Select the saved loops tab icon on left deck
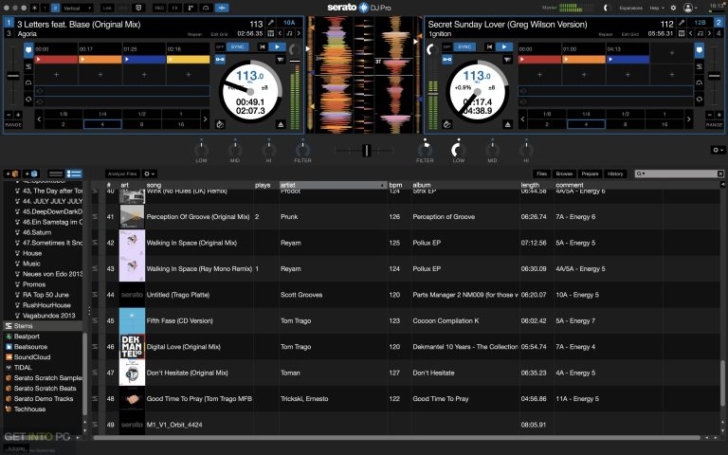This screenshot has width=728, height=455. click(x=28, y=67)
